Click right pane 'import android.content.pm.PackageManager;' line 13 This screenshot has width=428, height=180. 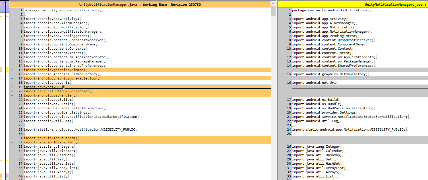point(333,61)
